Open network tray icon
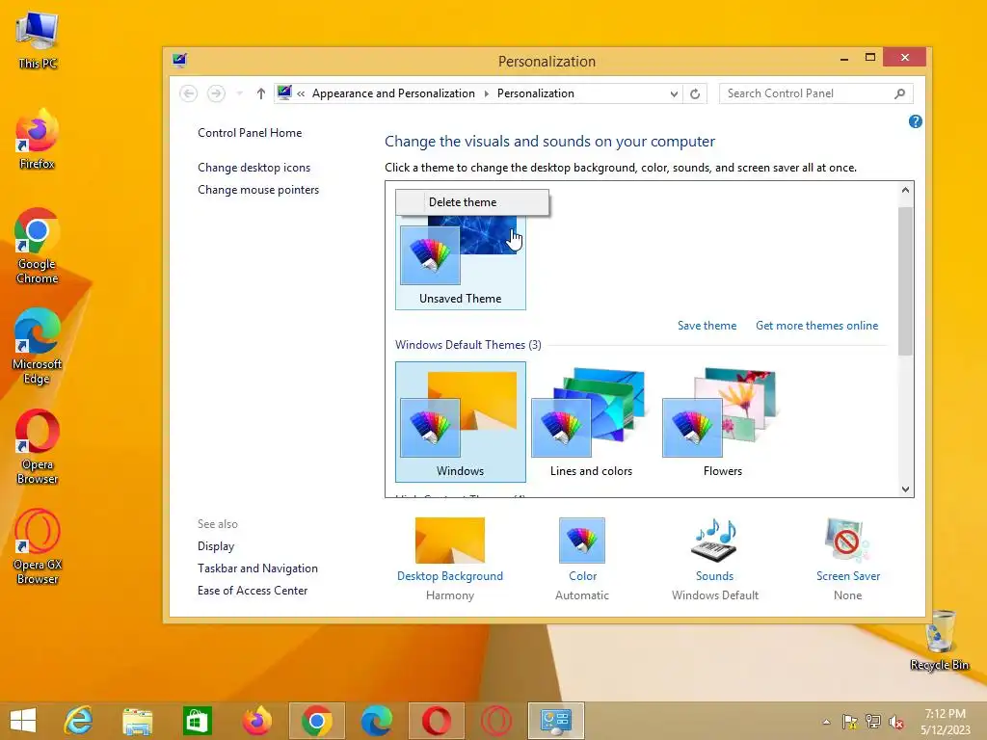 (873, 722)
